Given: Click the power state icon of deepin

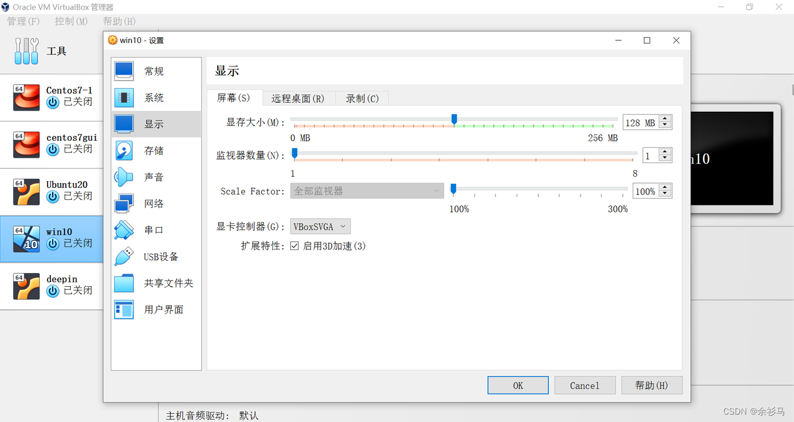Looking at the screenshot, I should point(53,290).
